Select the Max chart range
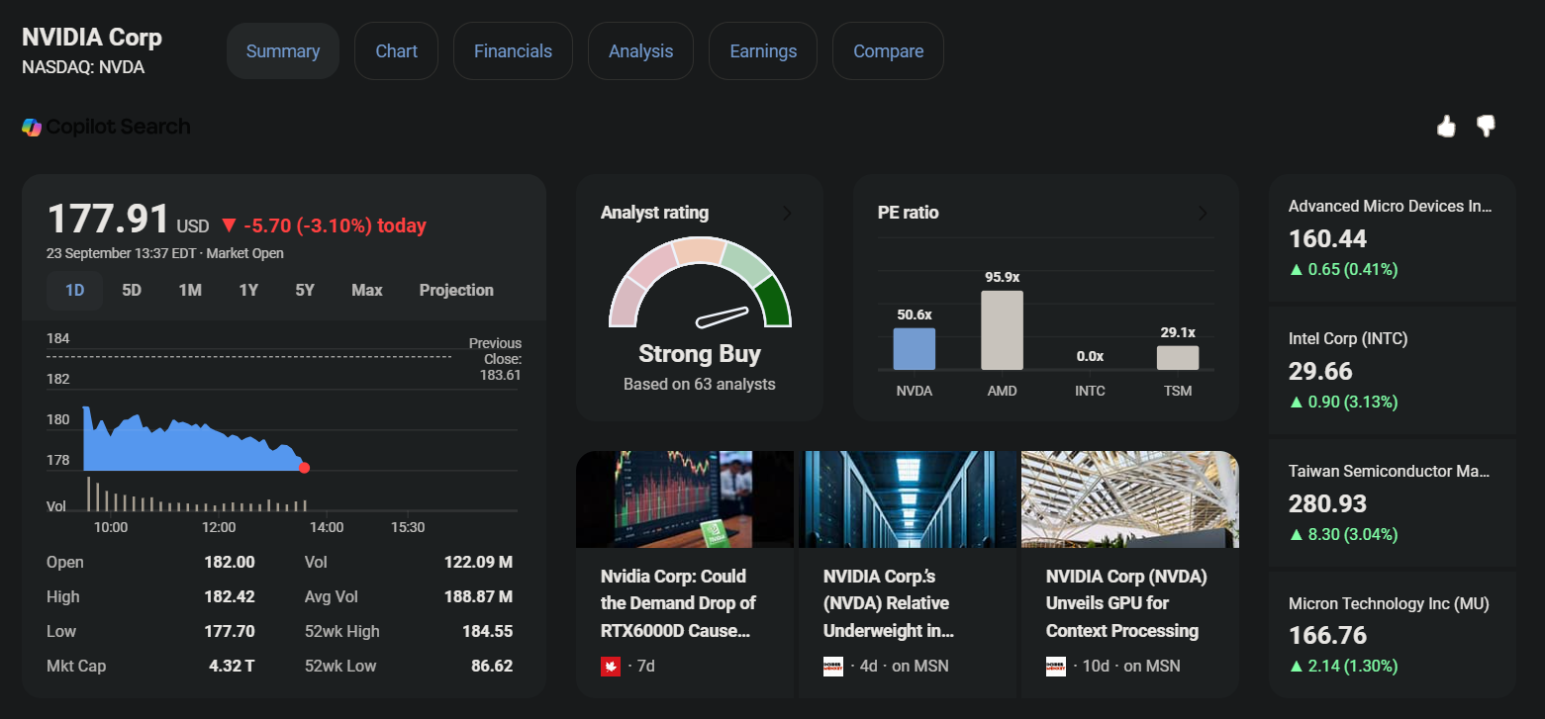The width and height of the screenshot is (1545, 719). click(367, 290)
